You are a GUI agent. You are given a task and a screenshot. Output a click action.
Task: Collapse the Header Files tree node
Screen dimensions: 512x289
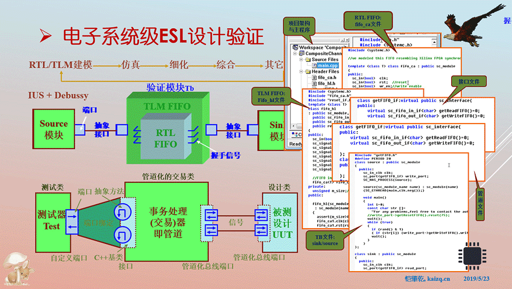(301, 72)
